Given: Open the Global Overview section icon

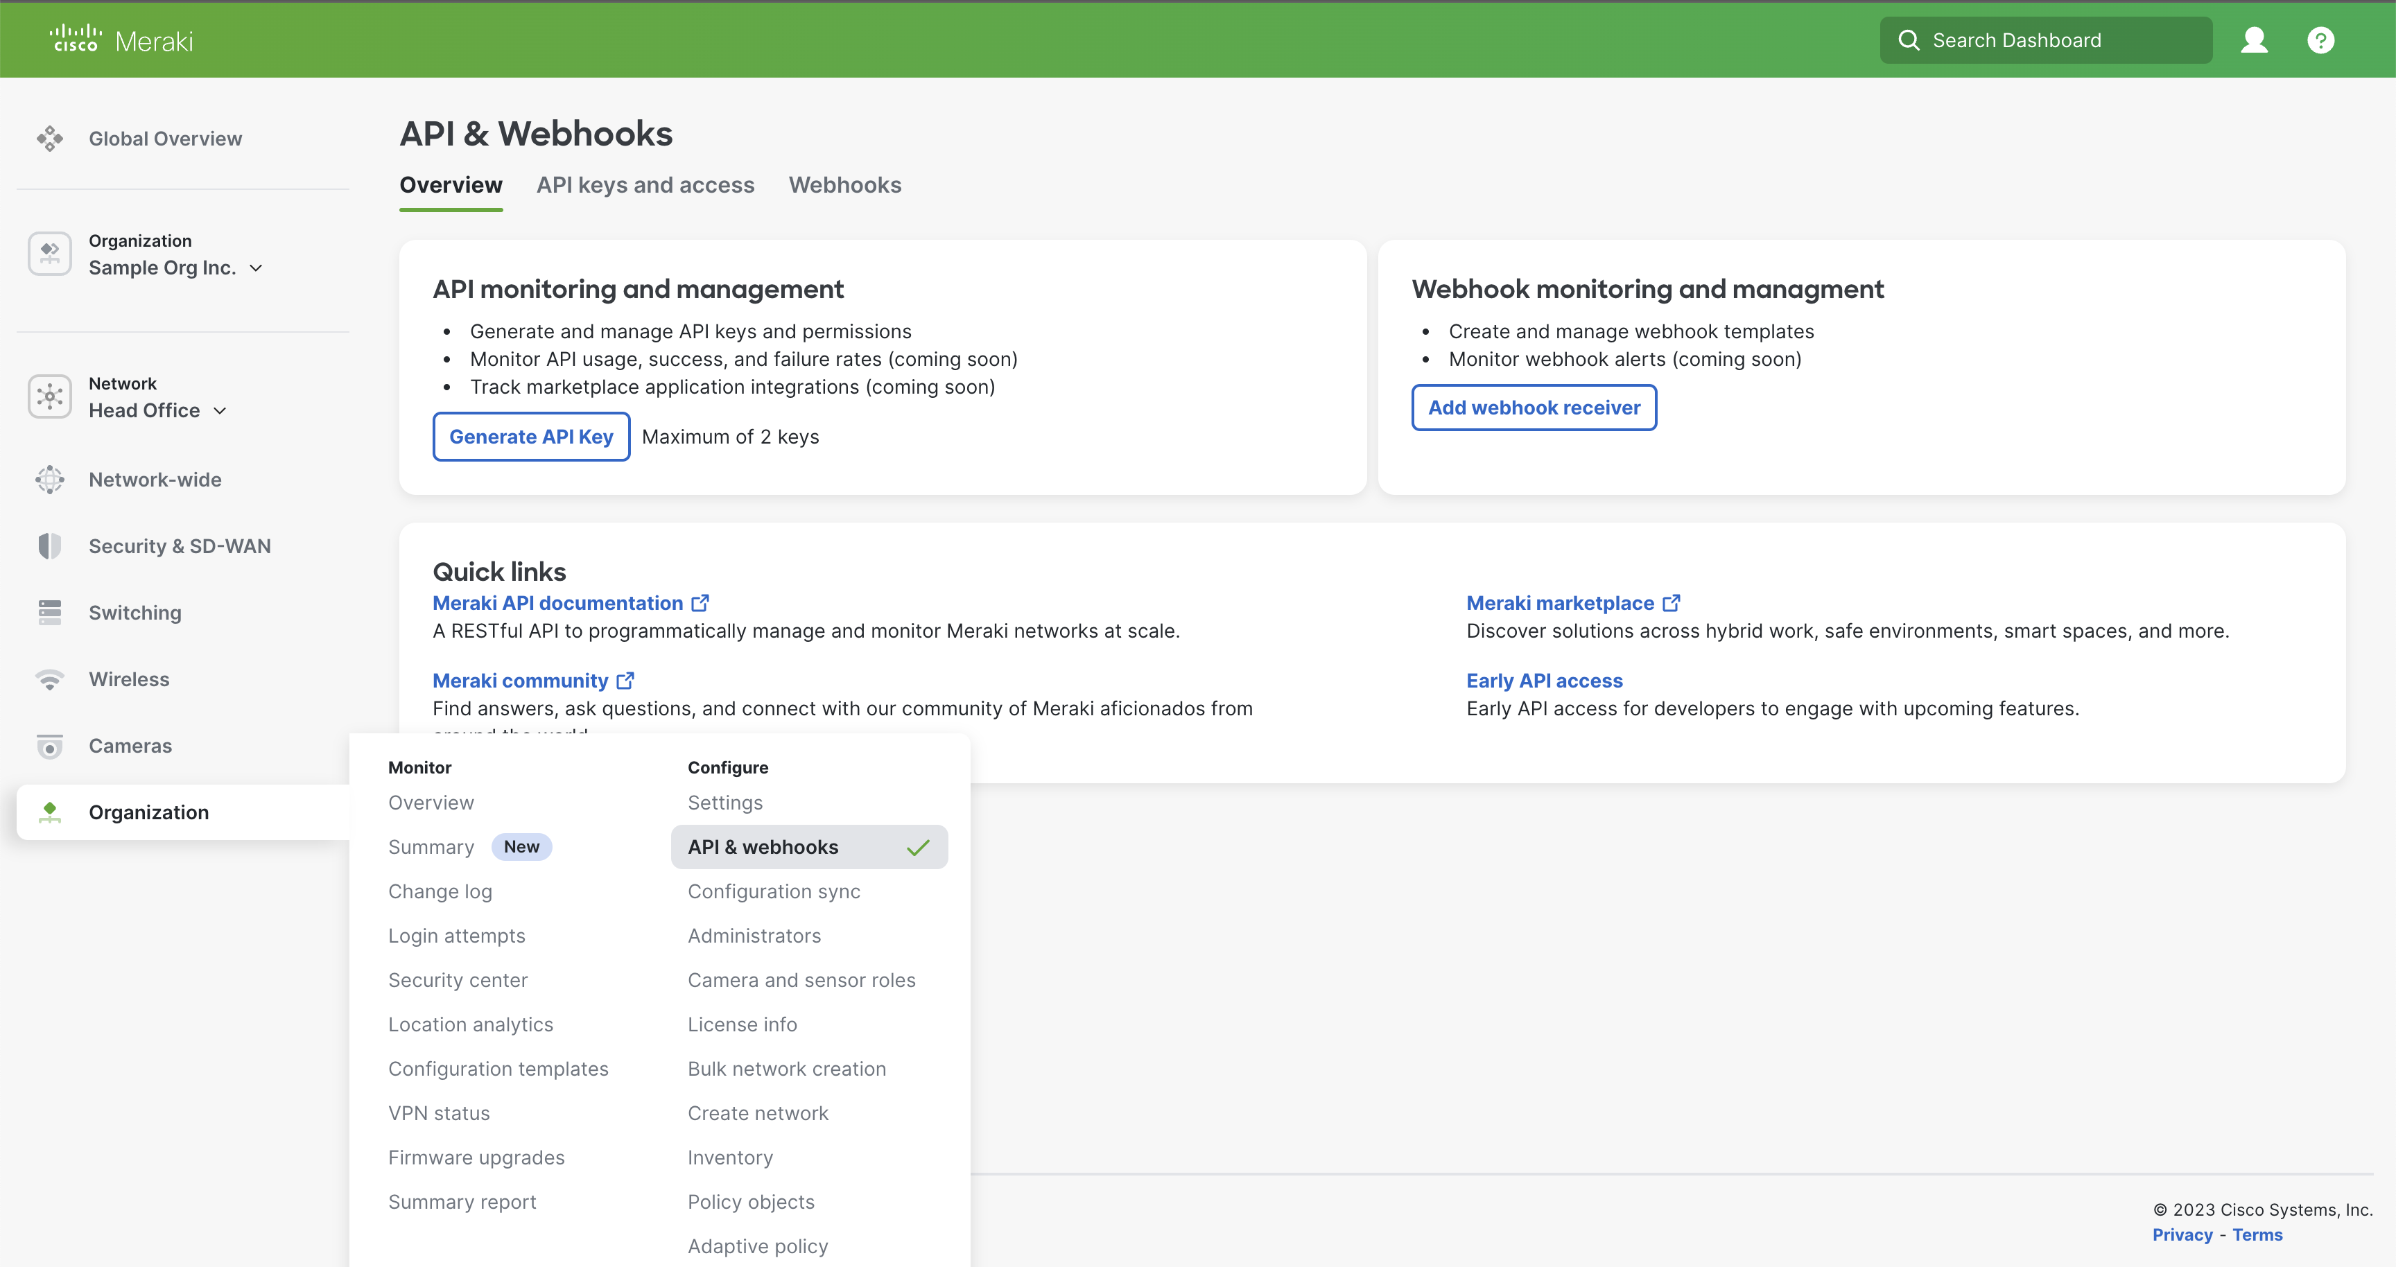Looking at the screenshot, I should [50, 137].
